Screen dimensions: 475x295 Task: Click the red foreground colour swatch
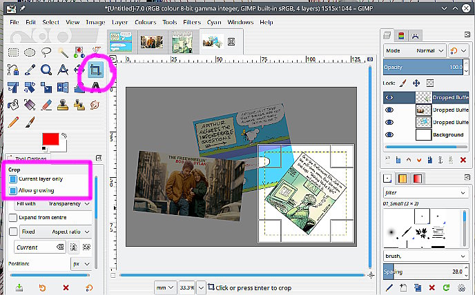pyautogui.click(x=50, y=139)
